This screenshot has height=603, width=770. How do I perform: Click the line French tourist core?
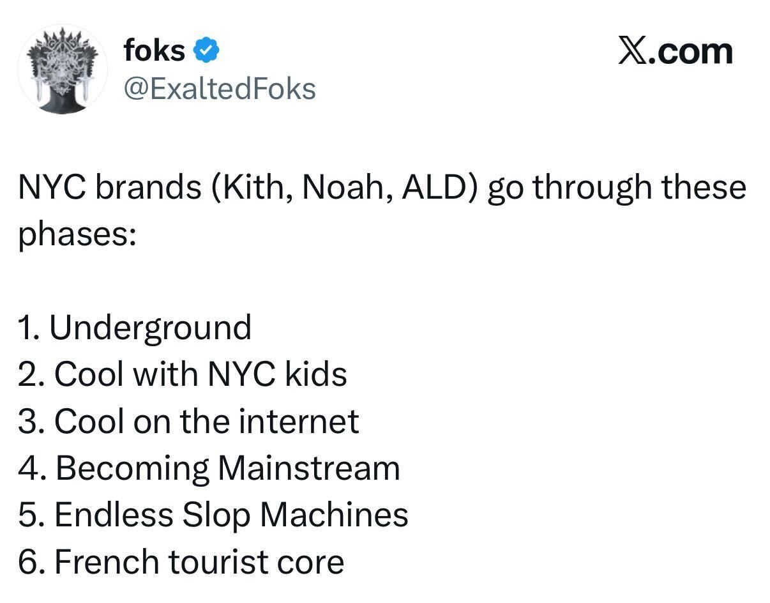click(181, 563)
